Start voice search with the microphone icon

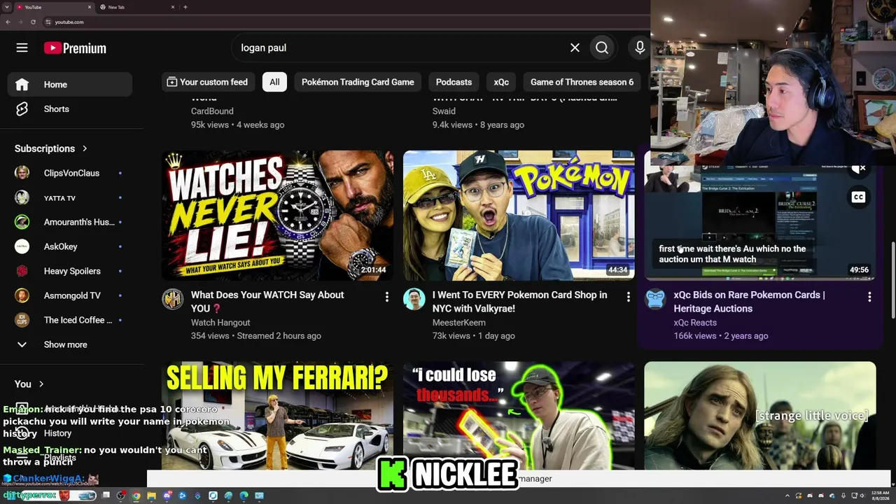pyautogui.click(x=639, y=48)
